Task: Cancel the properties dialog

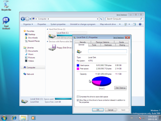Action: point(111,110)
